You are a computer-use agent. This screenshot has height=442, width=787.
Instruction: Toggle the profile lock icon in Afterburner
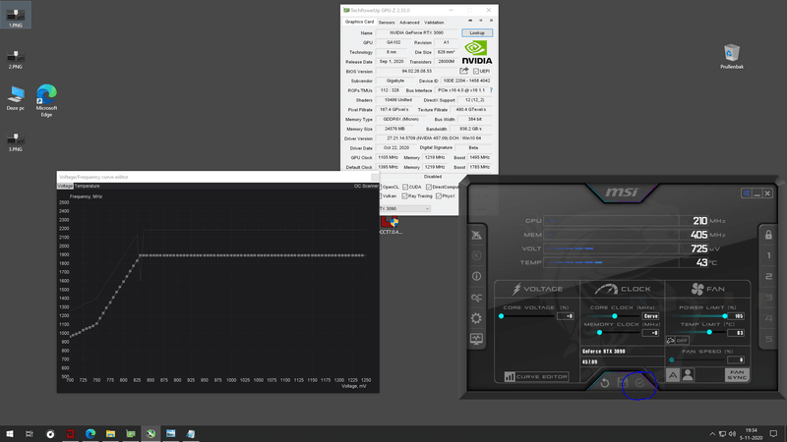(x=768, y=235)
